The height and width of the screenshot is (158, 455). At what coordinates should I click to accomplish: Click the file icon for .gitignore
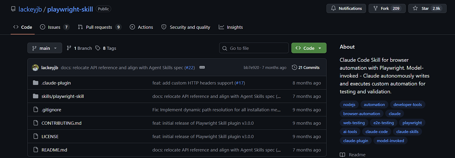point(36,110)
